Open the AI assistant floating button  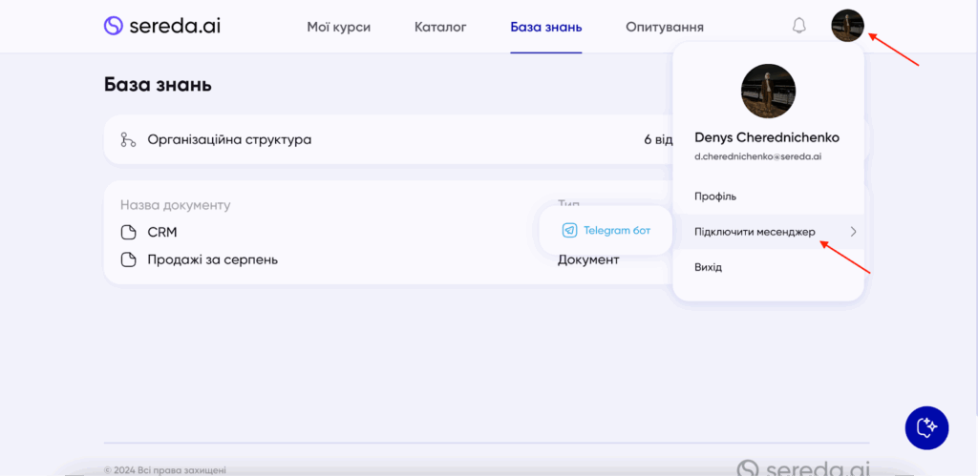point(926,426)
